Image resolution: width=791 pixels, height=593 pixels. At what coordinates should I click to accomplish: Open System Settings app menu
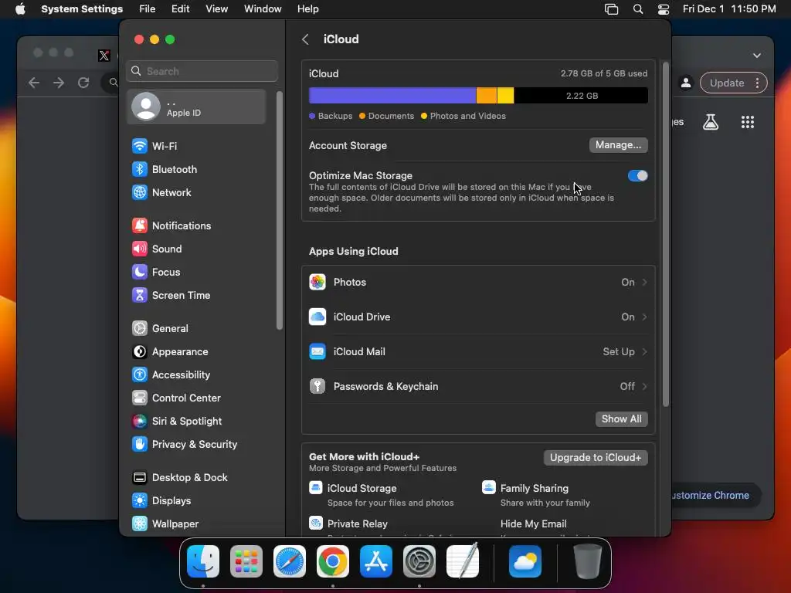pyautogui.click(x=82, y=9)
